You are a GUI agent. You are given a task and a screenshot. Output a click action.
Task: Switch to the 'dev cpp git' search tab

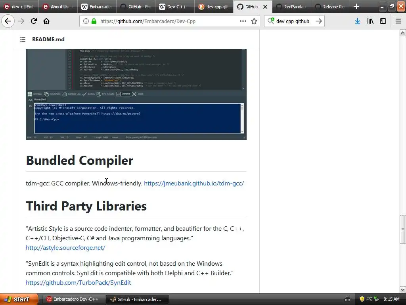(213, 7)
